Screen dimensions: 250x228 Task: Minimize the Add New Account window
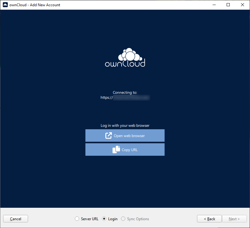[x=214, y=5]
